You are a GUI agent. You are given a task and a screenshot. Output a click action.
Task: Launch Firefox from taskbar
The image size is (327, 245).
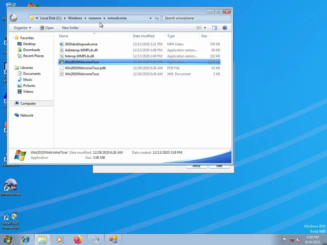[78, 240]
